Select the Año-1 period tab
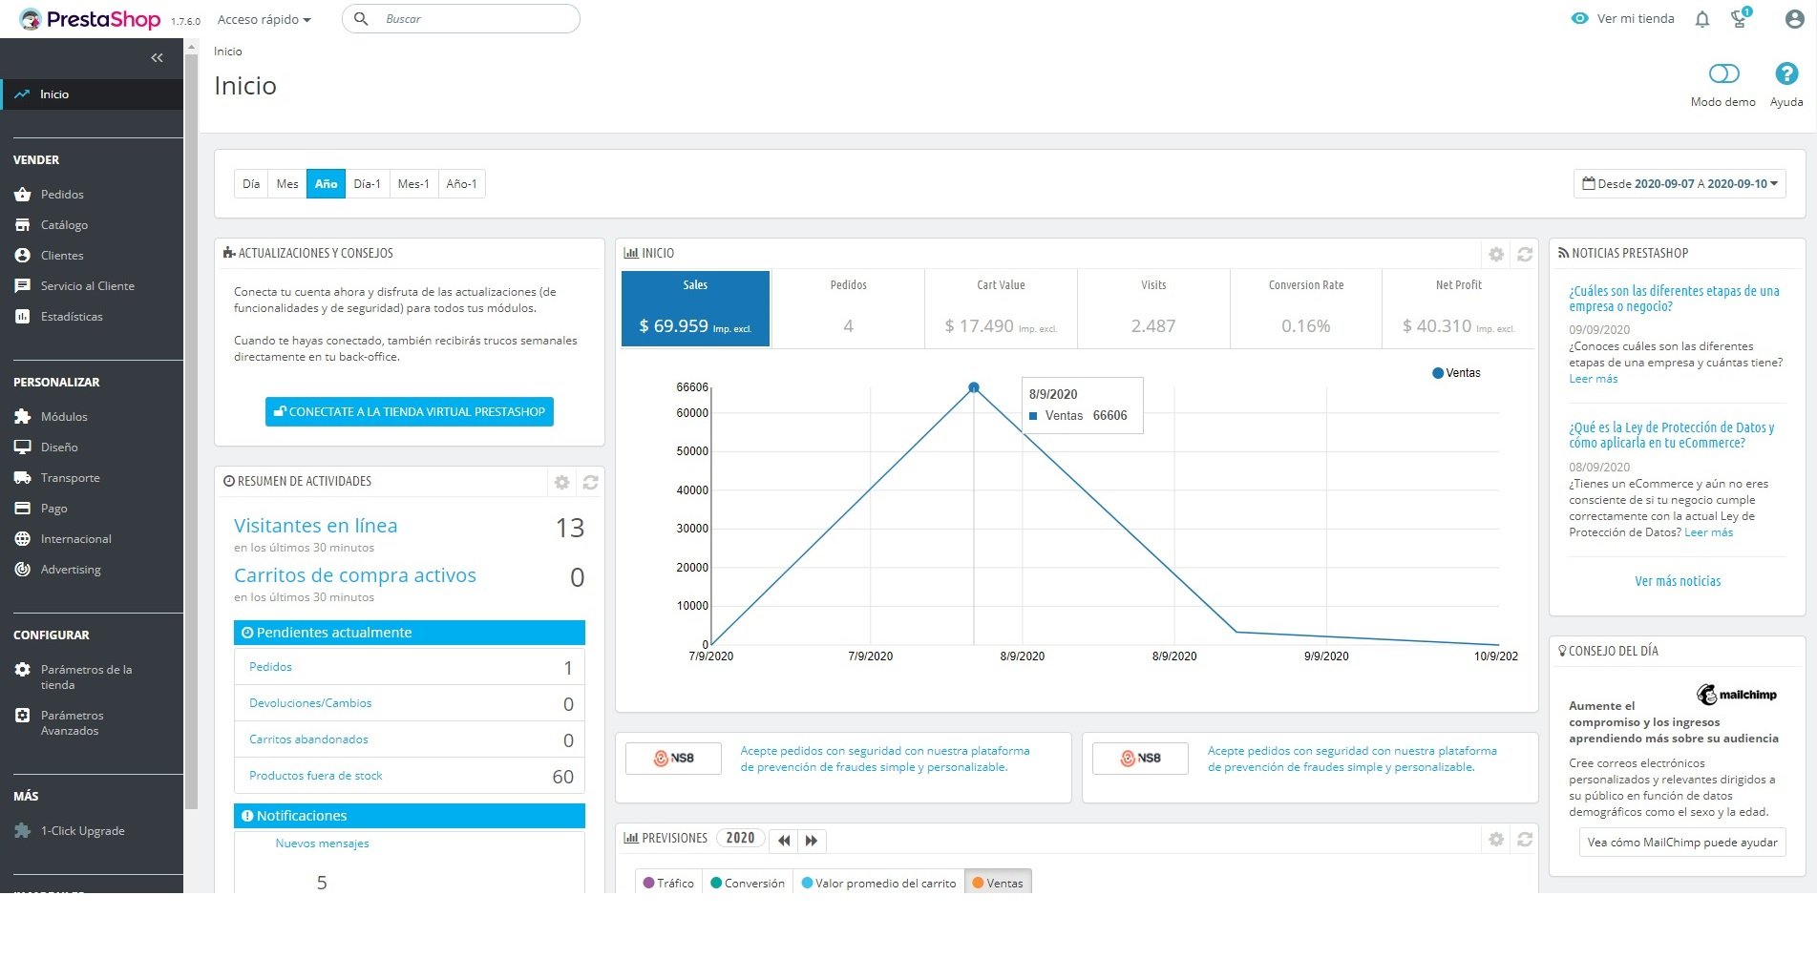This screenshot has width=1817, height=958. pos(462,184)
